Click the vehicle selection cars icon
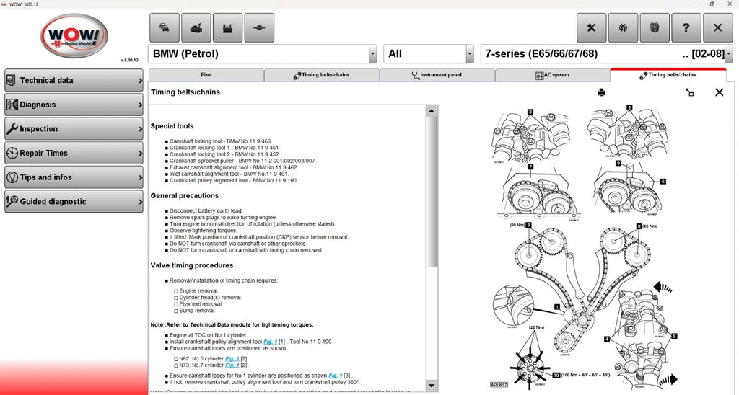Image resolution: width=739 pixels, height=395 pixels. [x=165, y=28]
